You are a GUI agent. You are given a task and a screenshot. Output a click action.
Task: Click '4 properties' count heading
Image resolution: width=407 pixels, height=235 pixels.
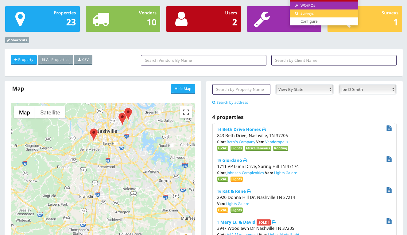click(228, 117)
